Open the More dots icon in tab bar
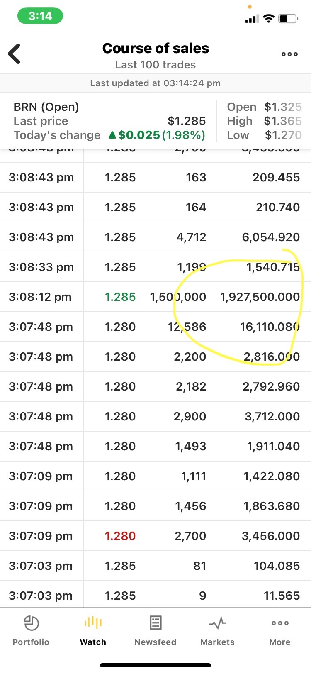Viewport: 311px width, 674px height. tap(280, 623)
